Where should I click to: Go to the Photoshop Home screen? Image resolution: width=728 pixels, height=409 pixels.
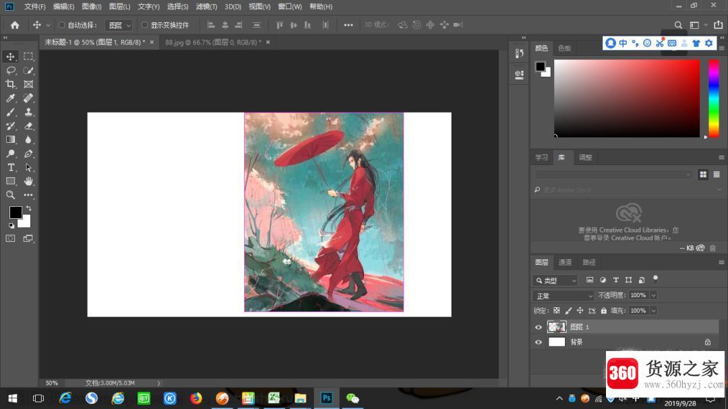tap(15, 25)
